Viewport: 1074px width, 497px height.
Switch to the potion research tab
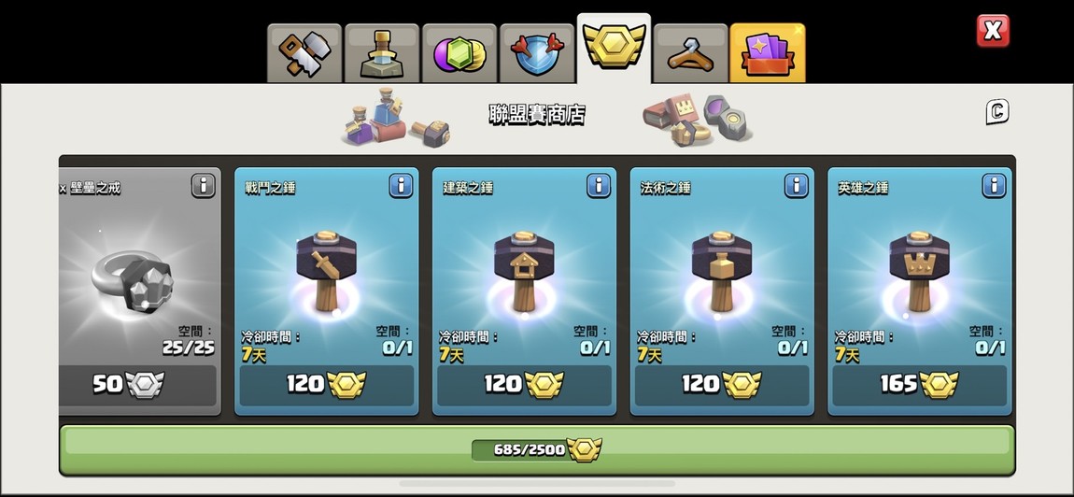tap(382, 53)
